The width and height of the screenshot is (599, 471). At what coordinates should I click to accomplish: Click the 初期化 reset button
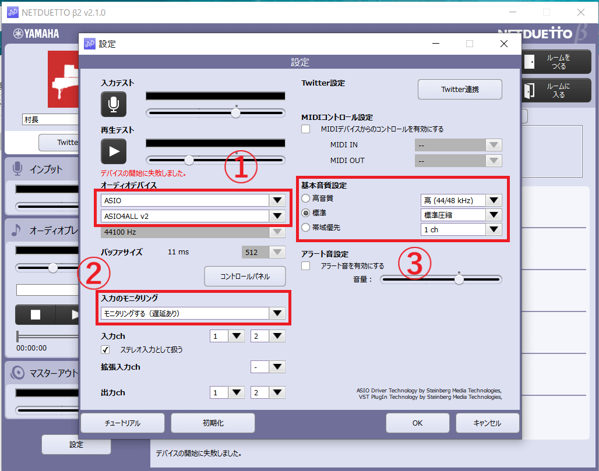pos(213,423)
